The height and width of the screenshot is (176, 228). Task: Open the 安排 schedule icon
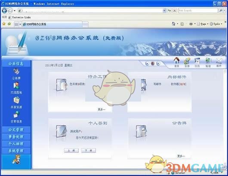pos(187,62)
